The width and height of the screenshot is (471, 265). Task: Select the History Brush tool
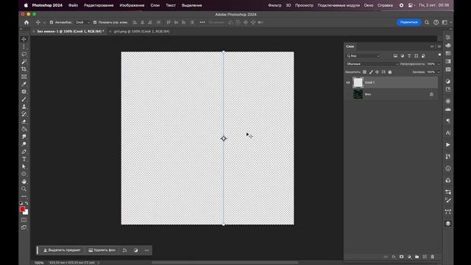(24, 114)
